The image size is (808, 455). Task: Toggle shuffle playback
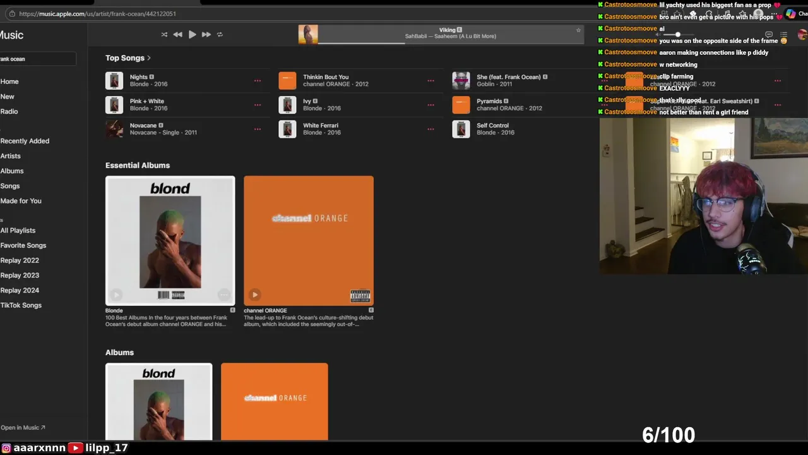click(x=164, y=35)
